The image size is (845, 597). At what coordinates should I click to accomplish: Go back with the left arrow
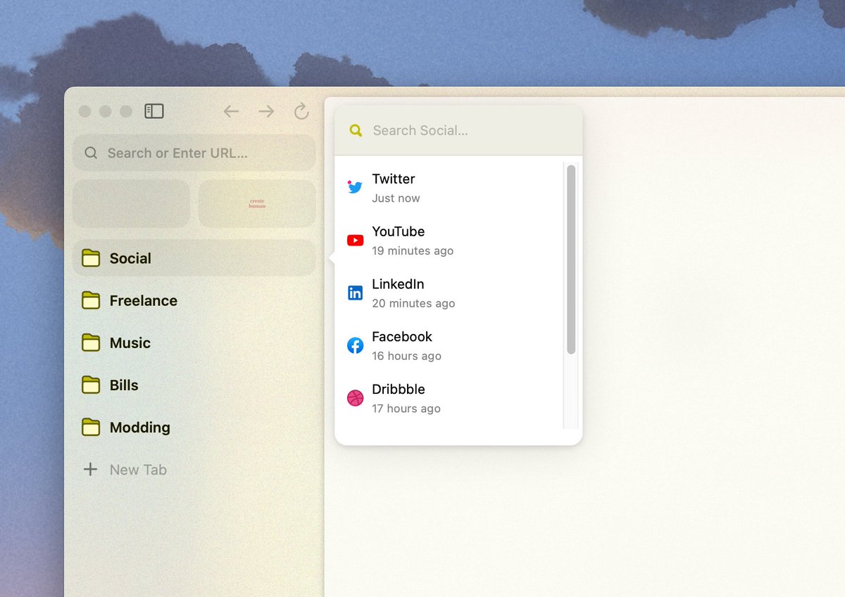231,111
